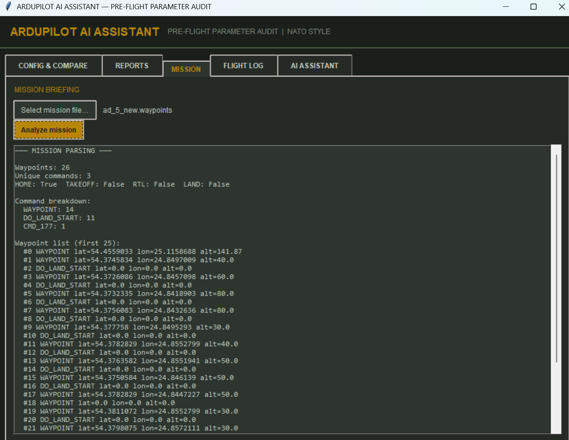The width and height of the screenshot is (569, 440).
Task: Click the mission output vertical scrollbar
Action: point(556,289)
